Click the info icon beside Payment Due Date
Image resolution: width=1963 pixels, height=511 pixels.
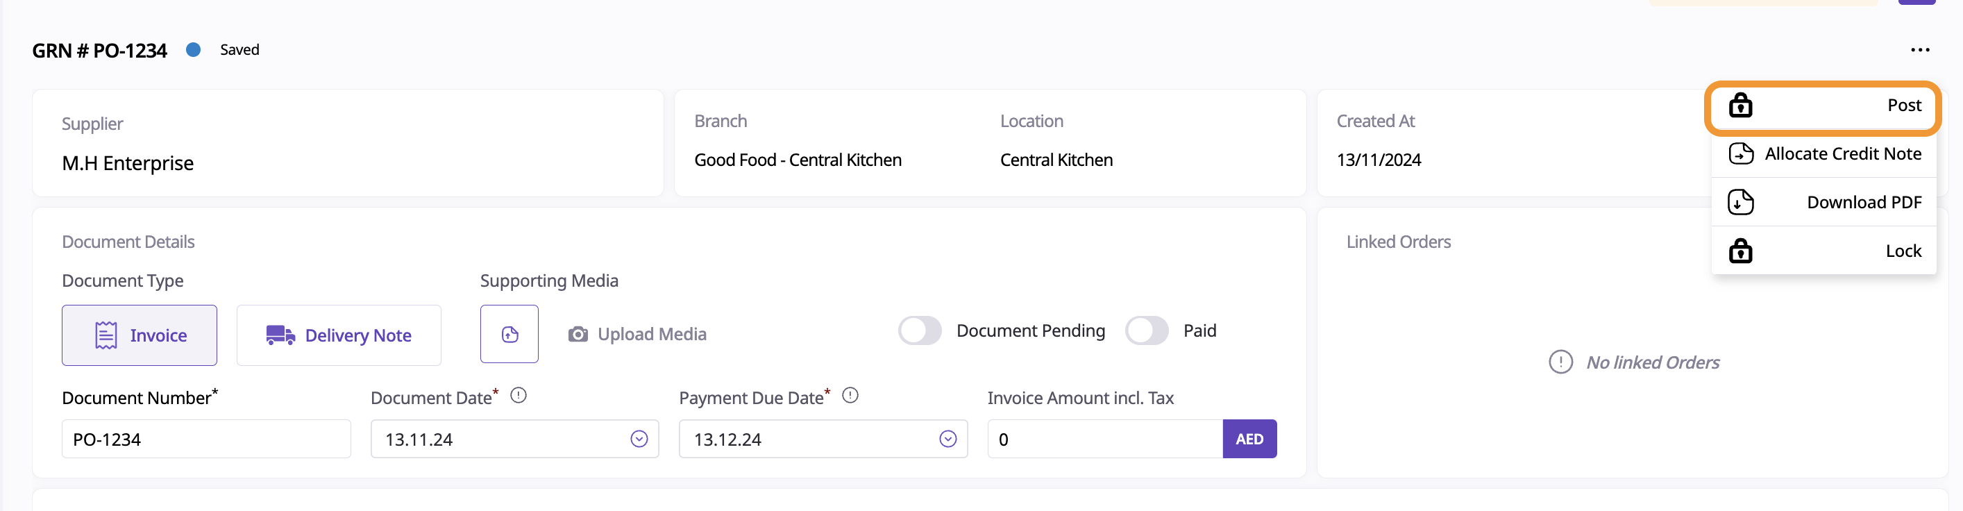[850, 395]
